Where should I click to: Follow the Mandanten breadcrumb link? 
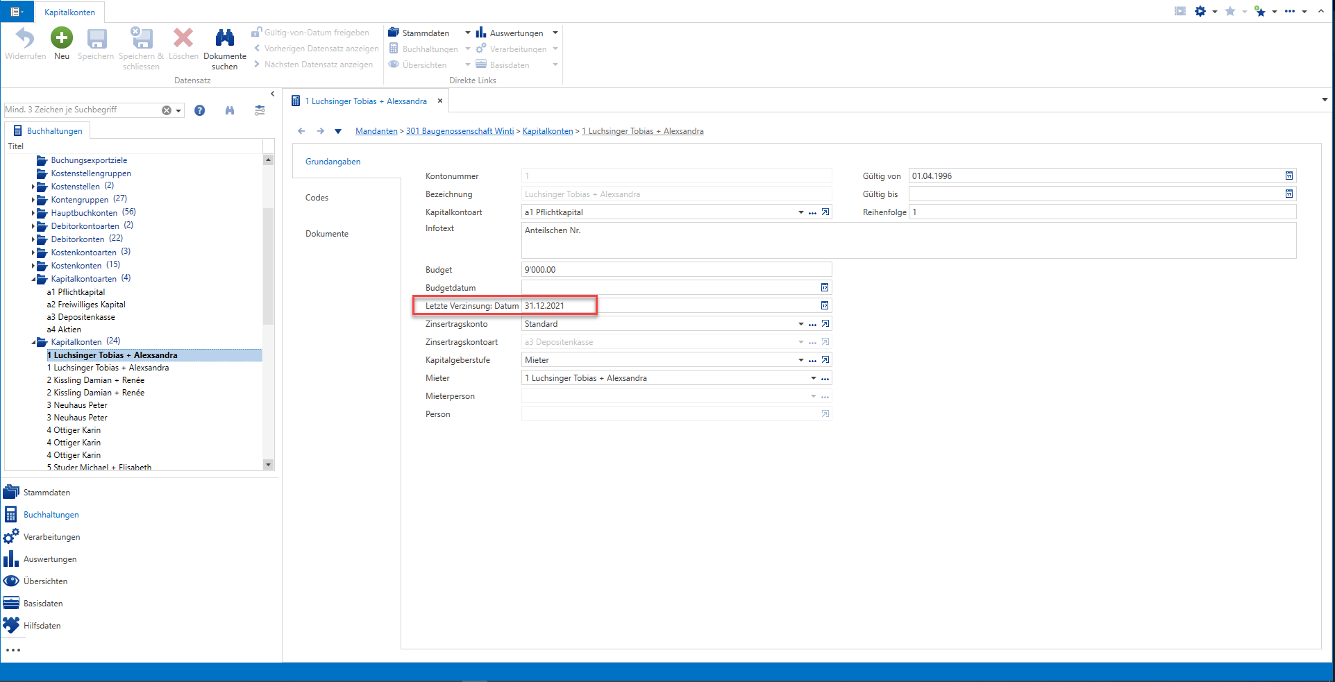(376, 131)
